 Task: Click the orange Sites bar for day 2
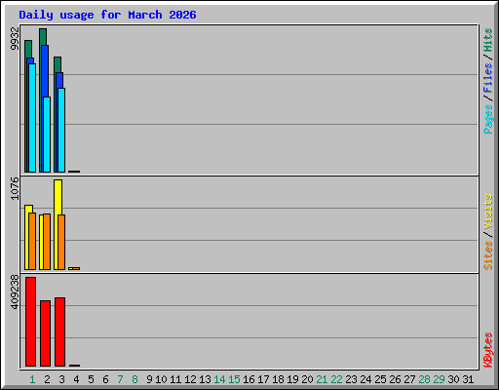coord(47,242)
